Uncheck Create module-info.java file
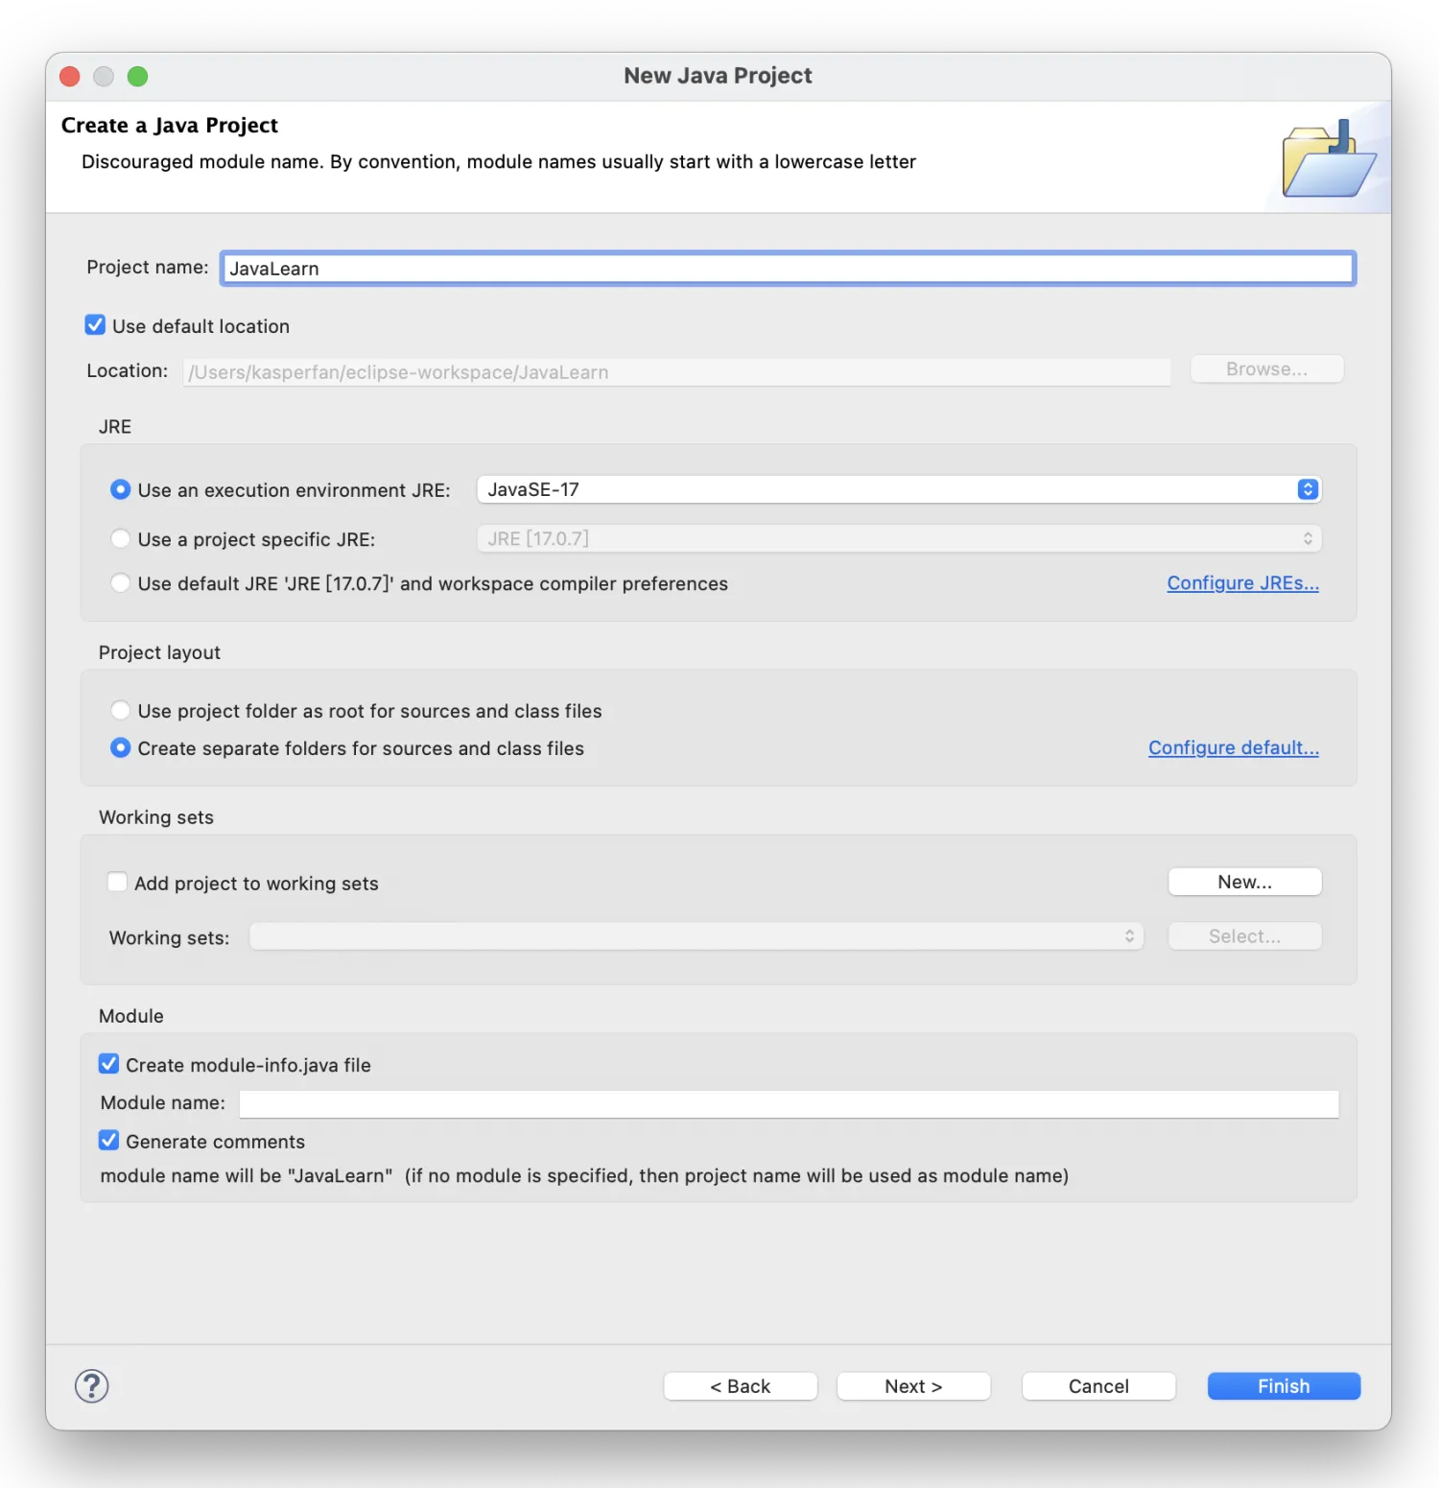Image resolution: width=1439 pixels, height=1488 pixels. (x=109, y=1064)
